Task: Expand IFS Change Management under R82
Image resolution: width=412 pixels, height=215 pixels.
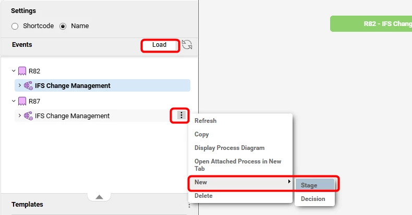Action: (x=20, y=85)
